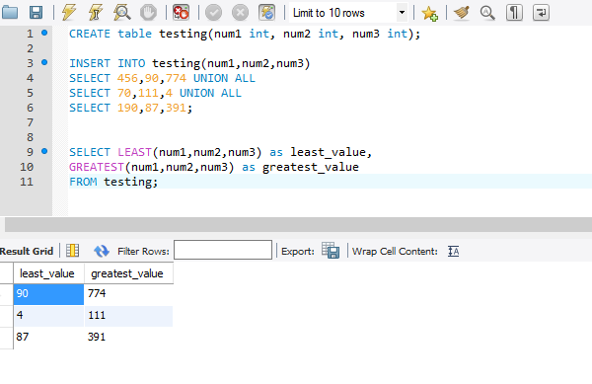Click the Result Grid label
Screen dimensions: 592x384
pyautogui.click(x=27, y=251)
